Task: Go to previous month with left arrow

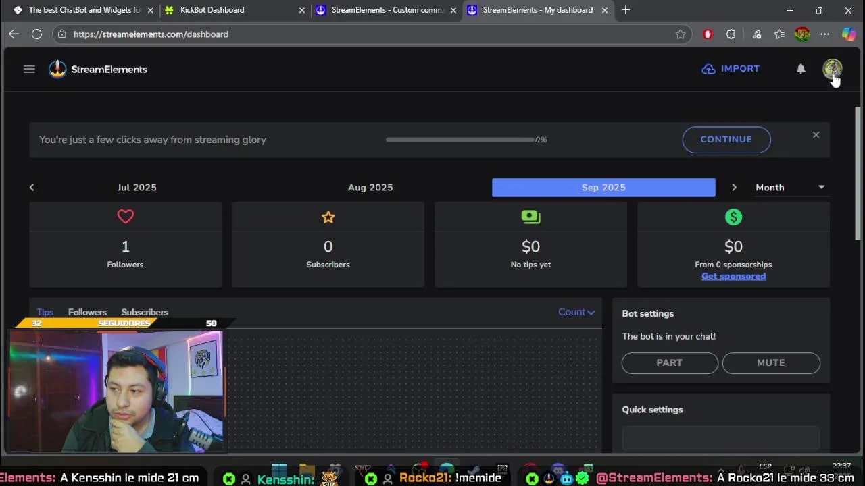Action: [x=32, y=187]
